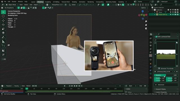Screen dimensions: 180x101
Task: Select the Cursor tool
Action: pos(3,16)
